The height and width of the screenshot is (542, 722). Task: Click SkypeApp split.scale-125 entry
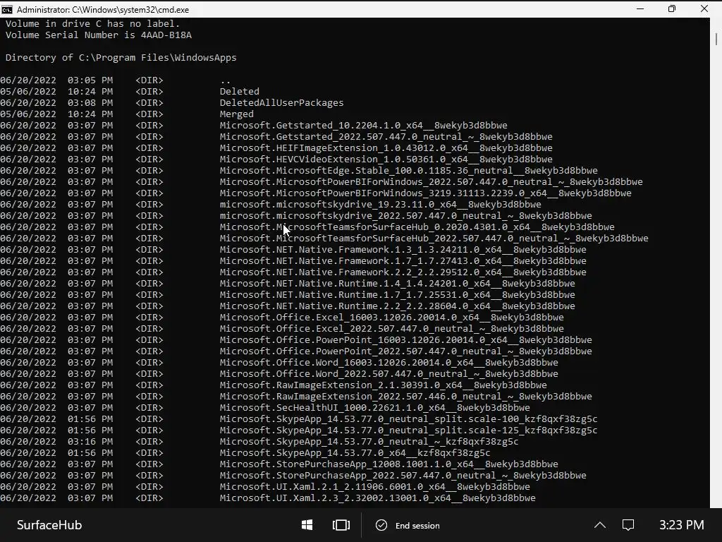408,430
